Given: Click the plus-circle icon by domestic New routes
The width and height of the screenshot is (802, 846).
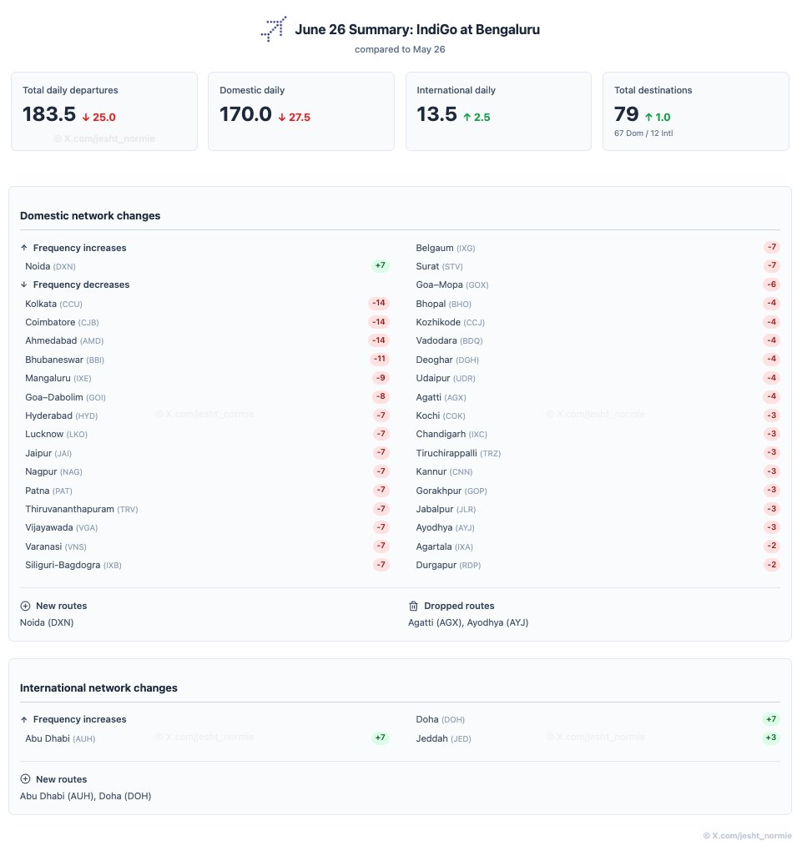Looking at the screenshot, I should pyautogui.click(x=25, y=606).
